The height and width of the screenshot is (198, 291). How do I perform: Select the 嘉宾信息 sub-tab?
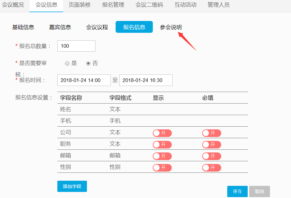point(60,27)
